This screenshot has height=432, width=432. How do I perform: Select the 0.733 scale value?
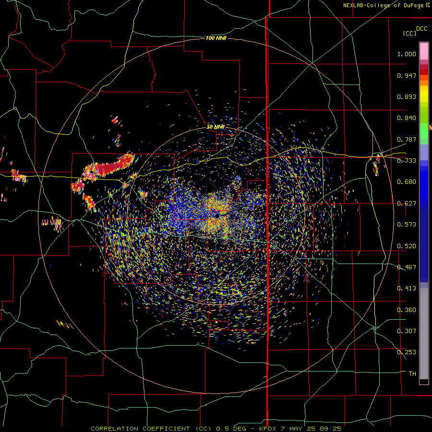[x=407, y=161]
